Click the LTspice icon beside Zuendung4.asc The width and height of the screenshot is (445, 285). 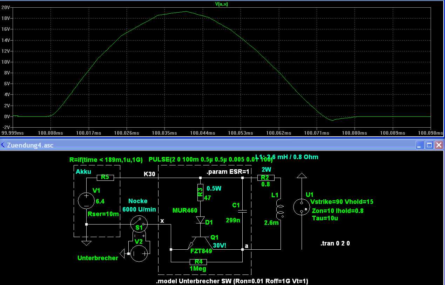3,145
